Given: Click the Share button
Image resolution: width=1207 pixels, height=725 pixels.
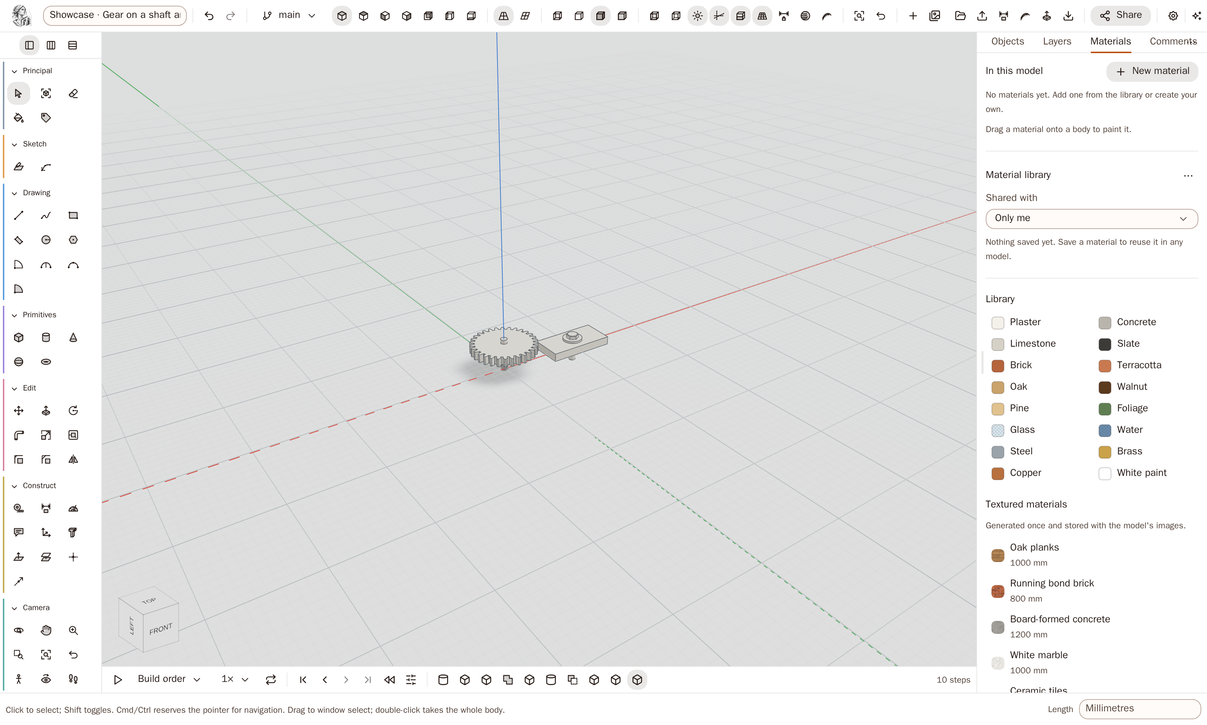Looking at the screenshot, I should click(1120, 16).
